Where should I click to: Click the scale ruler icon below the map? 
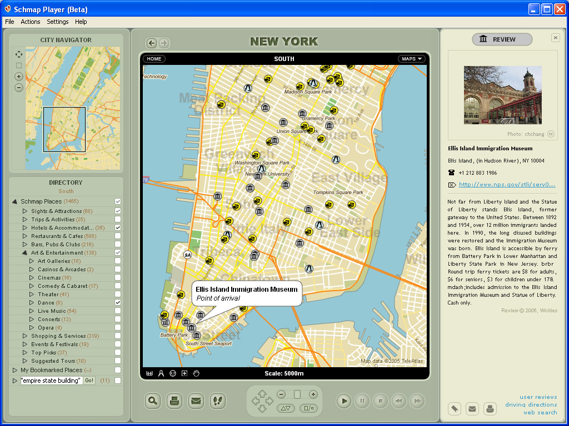point(149,373)
